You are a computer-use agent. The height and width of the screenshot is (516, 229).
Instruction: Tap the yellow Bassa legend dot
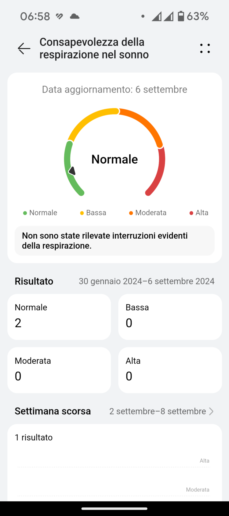82,213
